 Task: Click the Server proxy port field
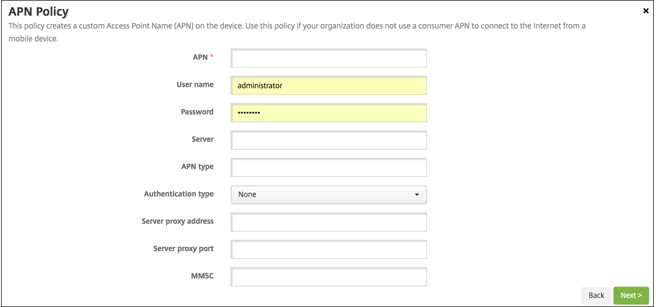(x=329, y=250)
